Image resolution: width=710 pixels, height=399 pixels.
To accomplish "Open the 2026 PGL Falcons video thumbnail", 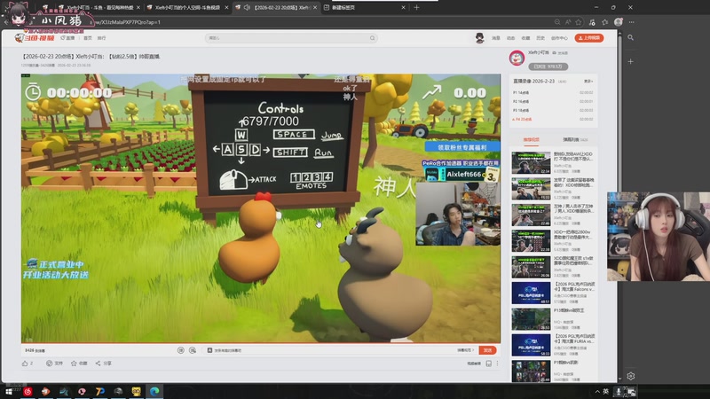I will pos(531,293).
